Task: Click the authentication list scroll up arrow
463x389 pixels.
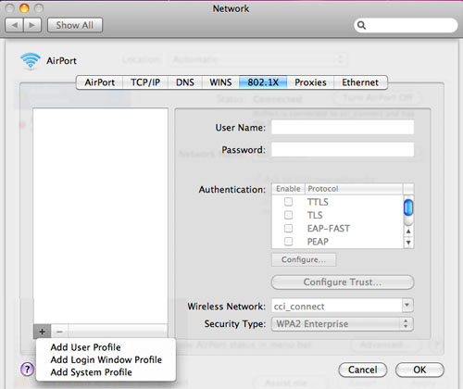Action: coord(408,232)
